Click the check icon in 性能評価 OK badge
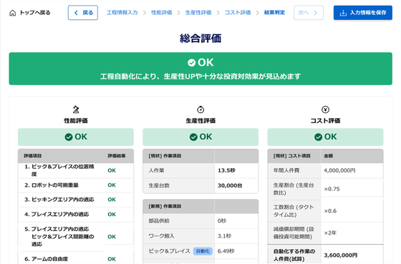Image resolution: width=401 pixels, height=264 pixels. click(69, 137)
